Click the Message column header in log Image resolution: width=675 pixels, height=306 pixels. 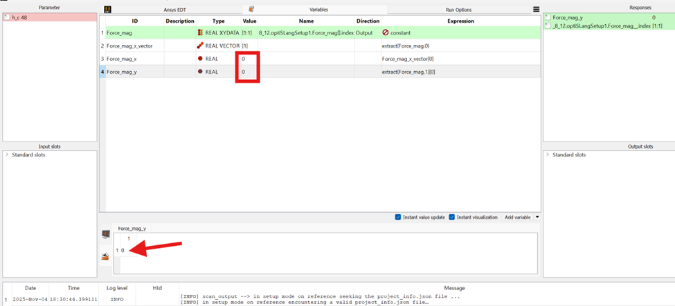click(x=454, y=288)
